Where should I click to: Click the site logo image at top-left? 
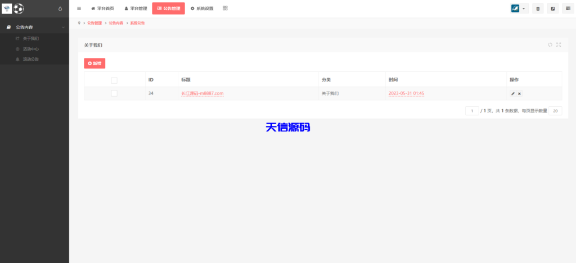click(7, 8)
